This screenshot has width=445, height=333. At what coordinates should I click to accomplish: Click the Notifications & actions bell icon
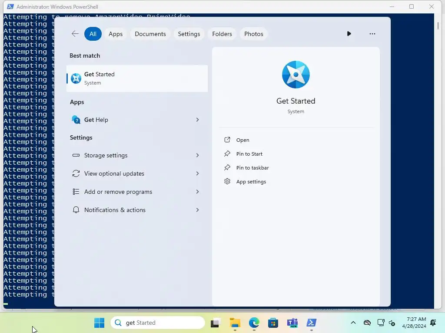(76, 210)
